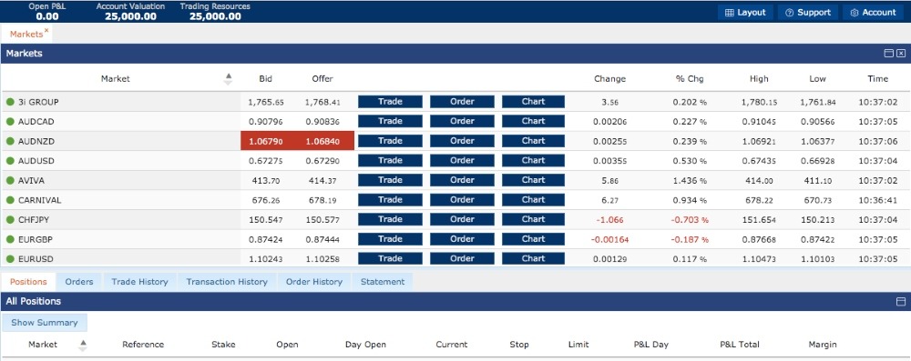This screenshot has height=361, width=911.
Task: Click the Reference column header
Action: 143,344
